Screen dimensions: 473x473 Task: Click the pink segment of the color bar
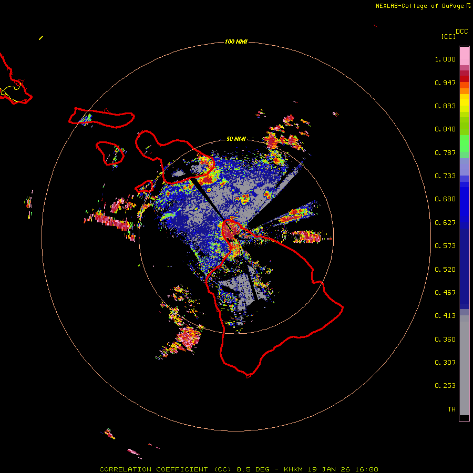464,56
